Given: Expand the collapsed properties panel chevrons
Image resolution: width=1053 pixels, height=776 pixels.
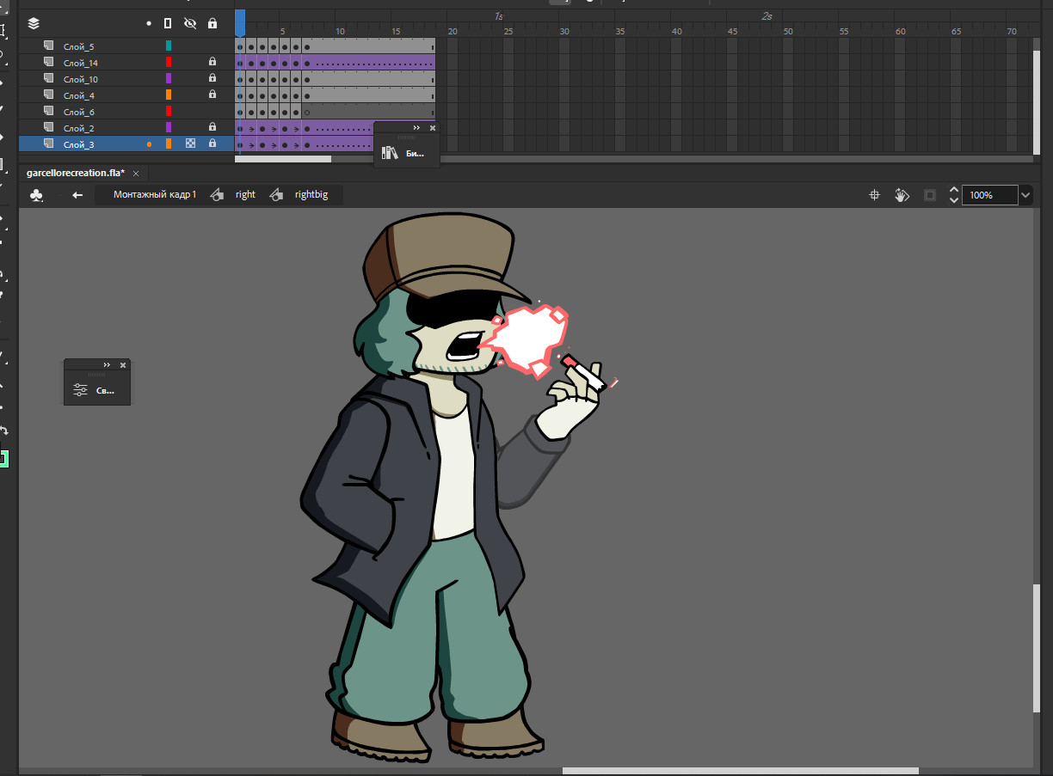Looking at the screenshot, I should pyautogui.click(x=107, y=365).
